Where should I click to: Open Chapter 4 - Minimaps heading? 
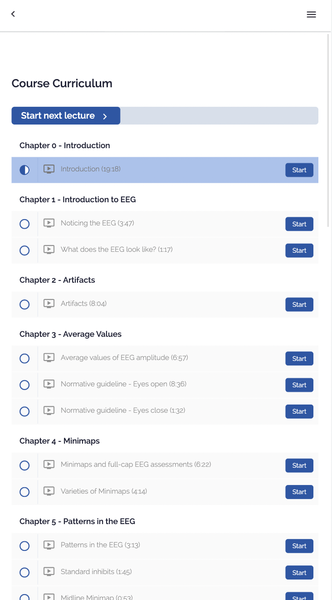pos(59,441)
